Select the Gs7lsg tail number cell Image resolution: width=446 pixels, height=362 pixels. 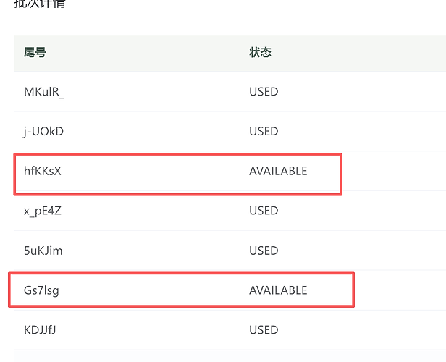pos(41,290)
